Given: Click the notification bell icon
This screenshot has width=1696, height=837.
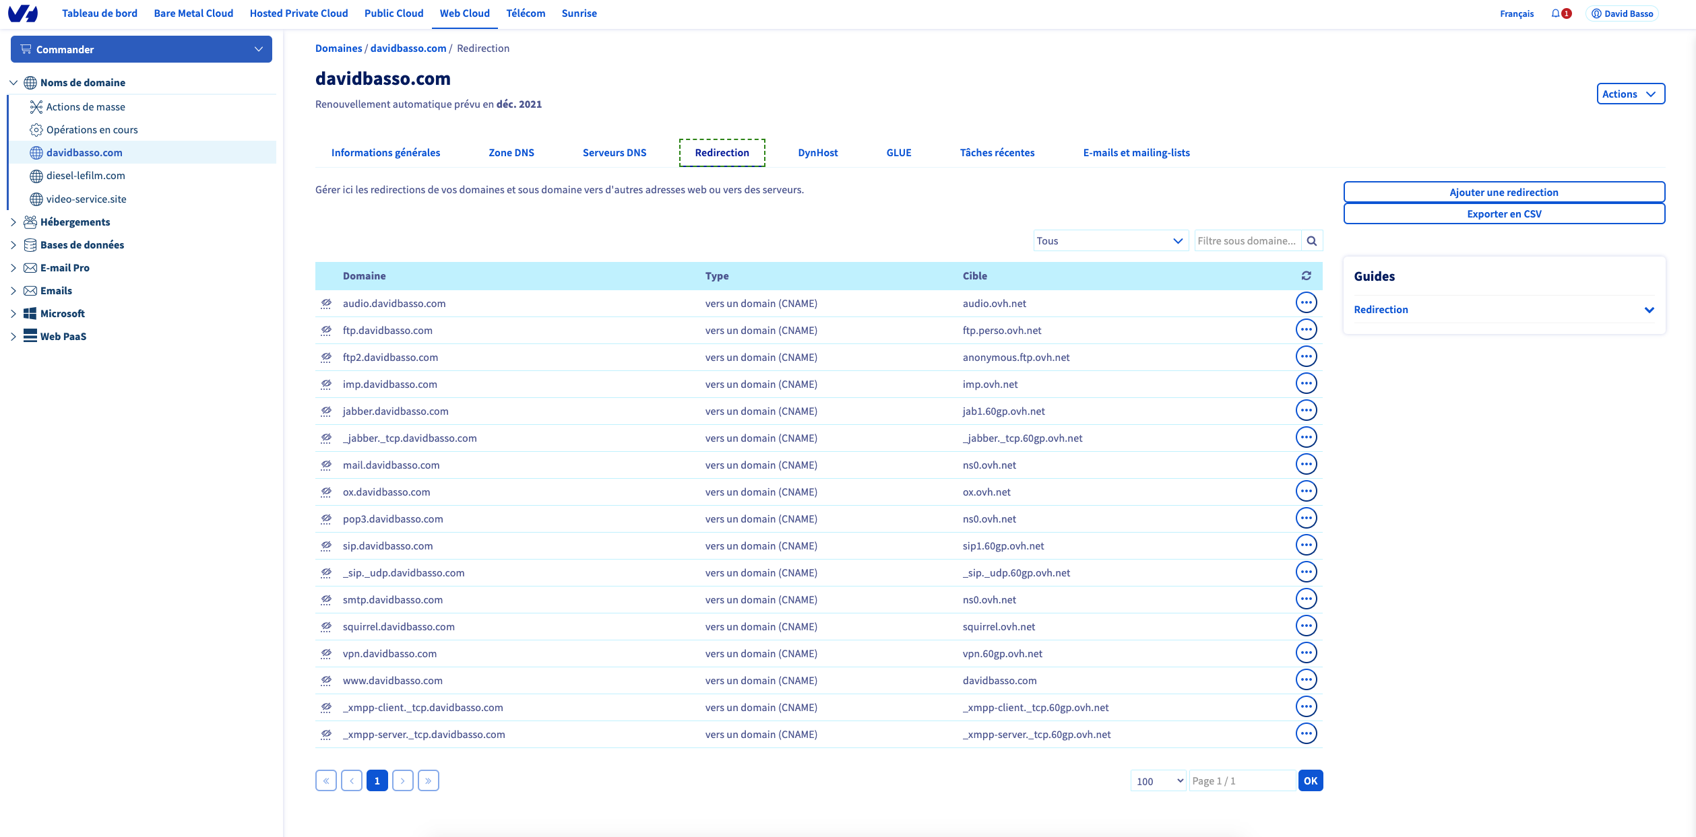Looking at the screenshot, I should point(1555,13).
